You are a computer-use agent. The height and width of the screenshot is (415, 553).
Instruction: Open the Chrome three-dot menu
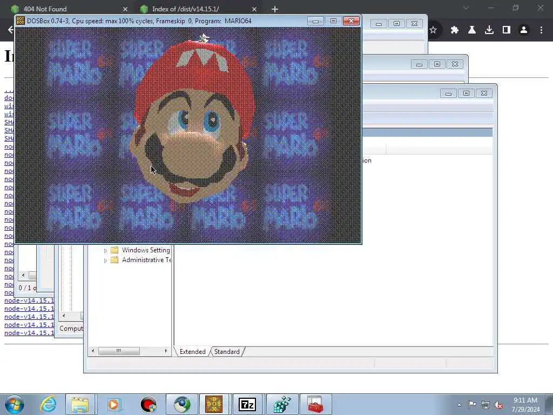tap(541, 30)
